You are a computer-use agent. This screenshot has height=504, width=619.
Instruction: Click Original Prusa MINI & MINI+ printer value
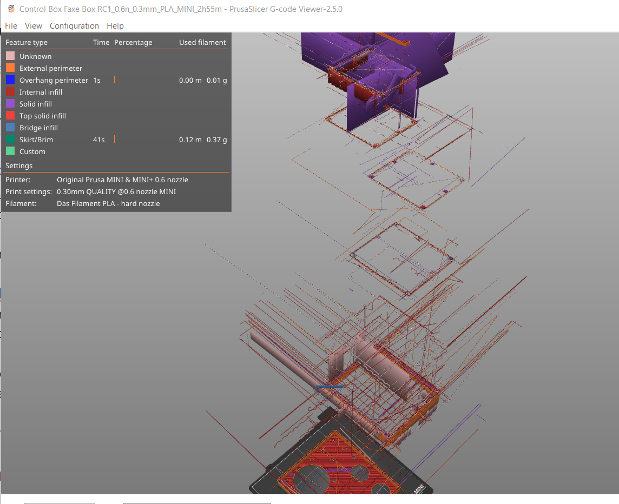click(x=122, y=180)
